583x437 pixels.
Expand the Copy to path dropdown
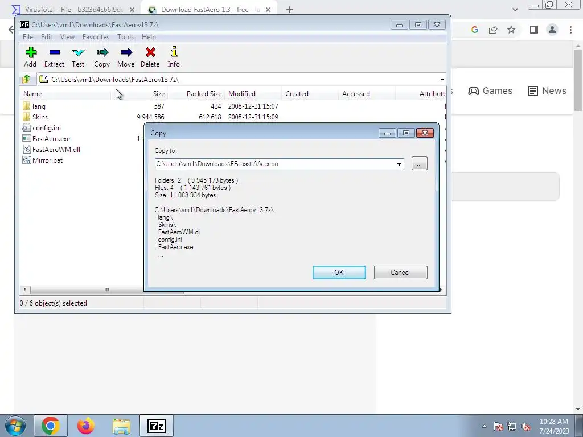click(x=399, y=164)
